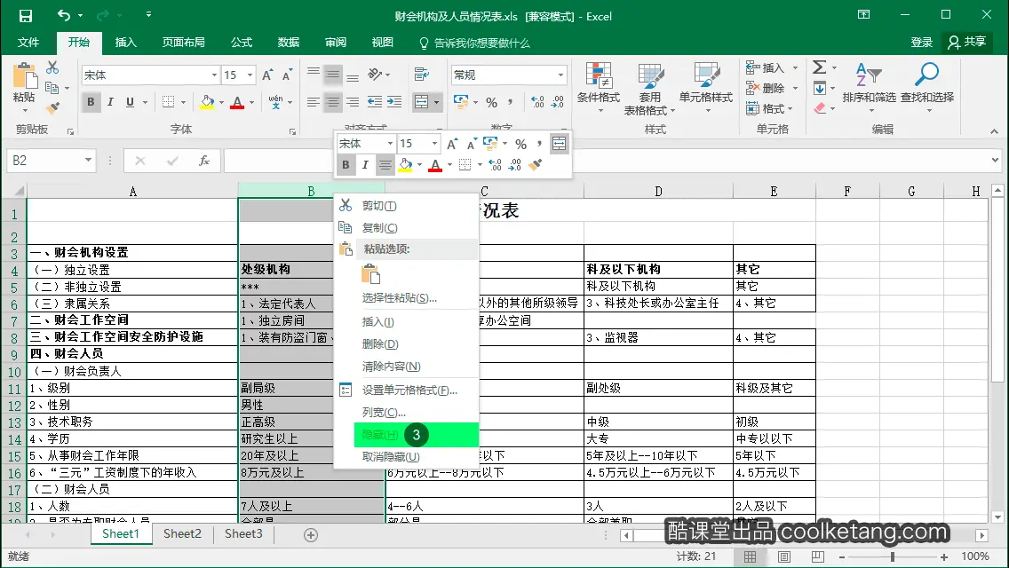Click the Percent Style icon in ribbon
This screenshot has width=1009, height=568.
click(x=492, y=102)
